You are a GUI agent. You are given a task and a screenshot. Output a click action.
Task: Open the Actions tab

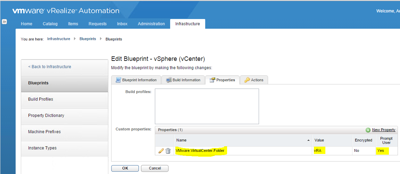[x=254, y=80]
